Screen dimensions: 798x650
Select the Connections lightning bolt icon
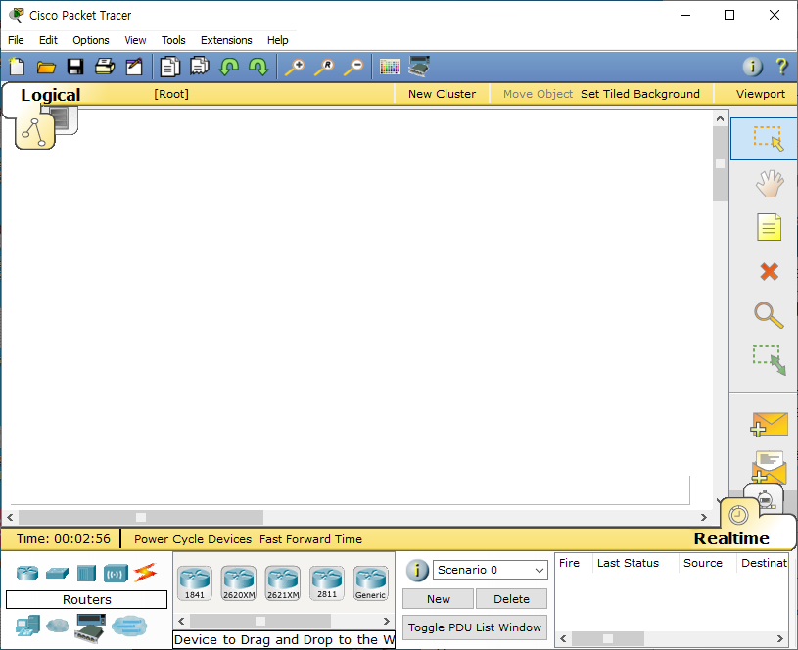pos(145,573)
